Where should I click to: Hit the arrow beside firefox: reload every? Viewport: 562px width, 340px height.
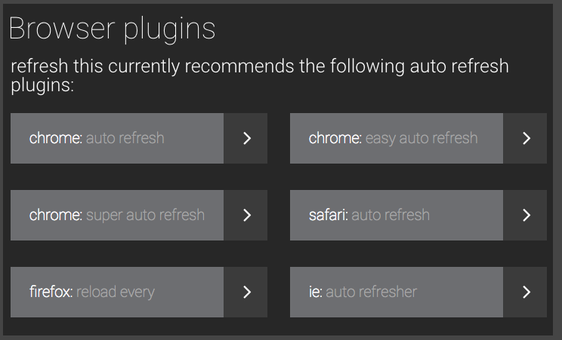246,293
